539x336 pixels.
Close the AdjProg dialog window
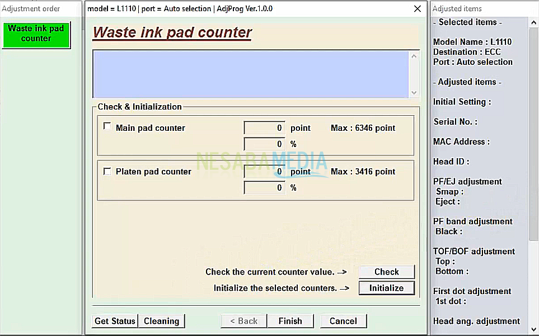(x=417, y=9)
